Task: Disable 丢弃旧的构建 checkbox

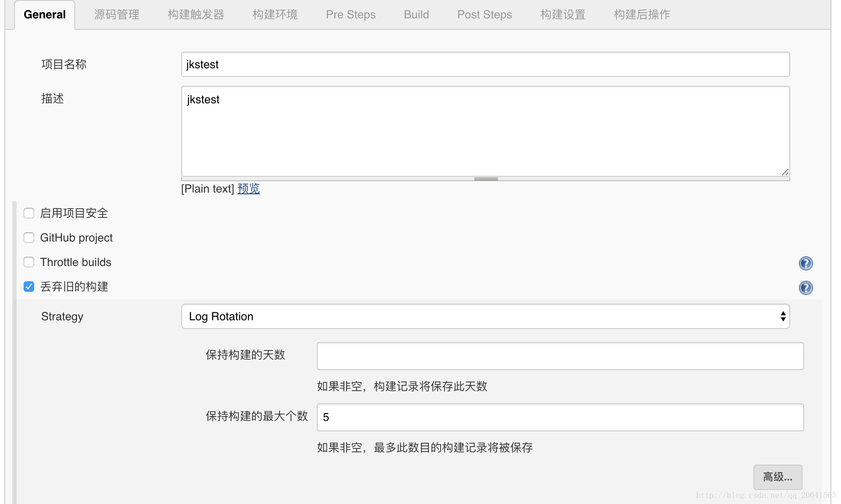Action: click(x=29, y=286)
